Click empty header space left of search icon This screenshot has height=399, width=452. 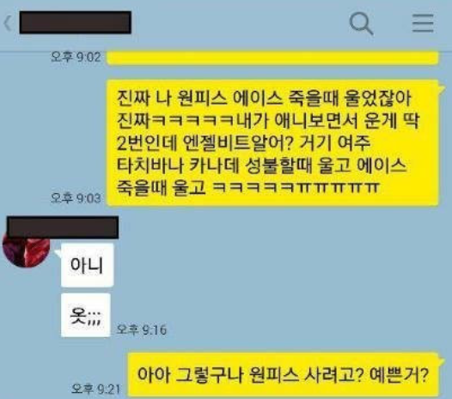[x=239, y=23]
